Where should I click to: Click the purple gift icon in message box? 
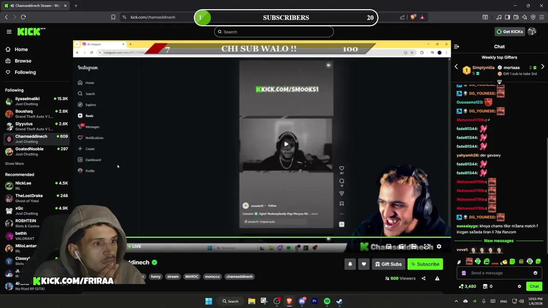(x=464, y=273)
